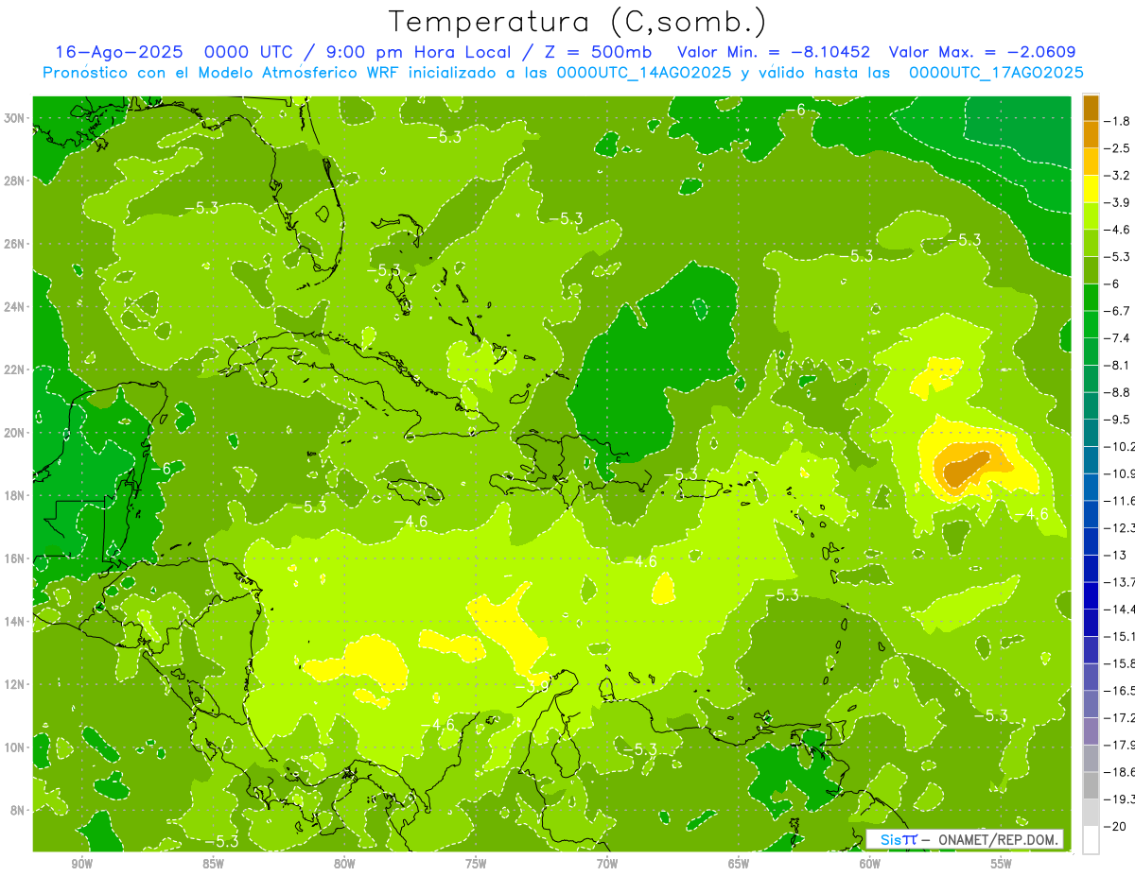Click the 'Temperatura (C,somb.)' title
Image resolution: width=1135 pixels, height=876 pixels.
coord(577,21)
